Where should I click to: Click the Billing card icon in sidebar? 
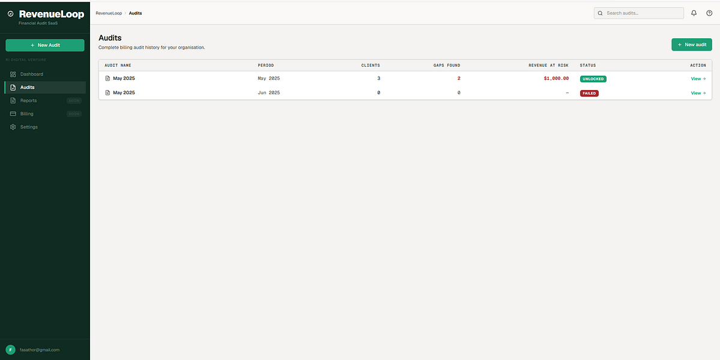[13, 114]
